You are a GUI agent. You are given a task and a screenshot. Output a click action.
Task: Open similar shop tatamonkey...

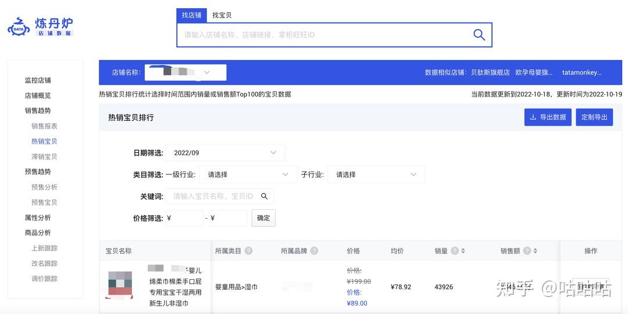tap(582, 73)
